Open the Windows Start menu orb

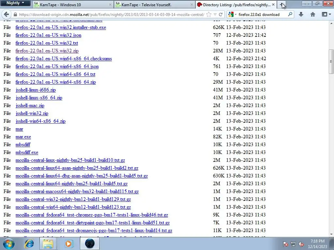coord(8,243)
